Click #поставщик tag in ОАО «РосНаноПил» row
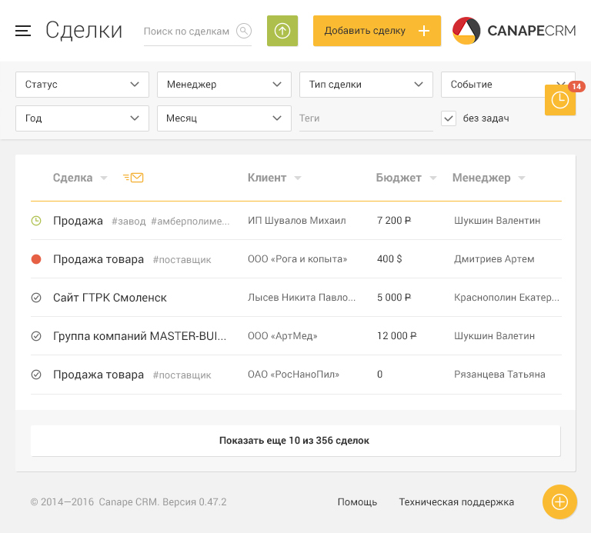 182,375
